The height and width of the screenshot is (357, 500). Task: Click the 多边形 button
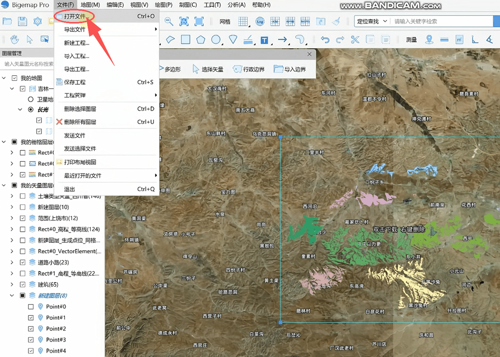pyautogui.click(x=170, y=69)
